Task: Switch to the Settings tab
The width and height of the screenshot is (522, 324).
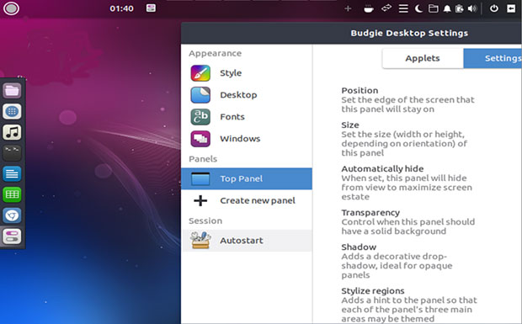Action: [493, 58]
